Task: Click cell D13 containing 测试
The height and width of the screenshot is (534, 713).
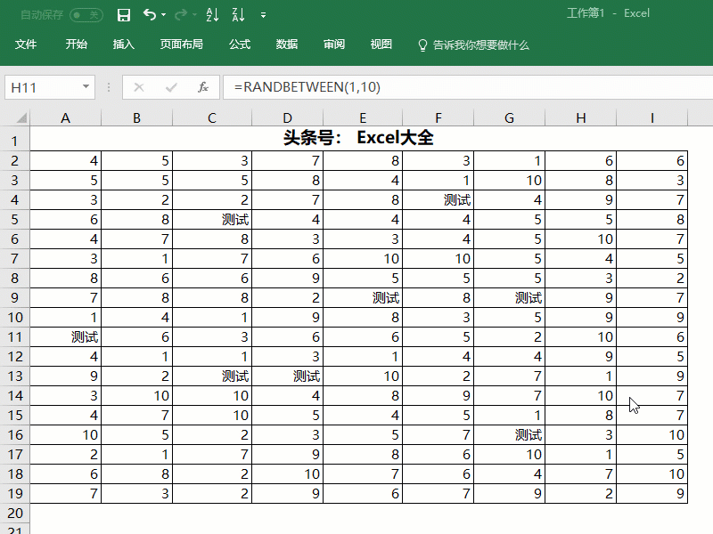Action: [x=287, y=376]
